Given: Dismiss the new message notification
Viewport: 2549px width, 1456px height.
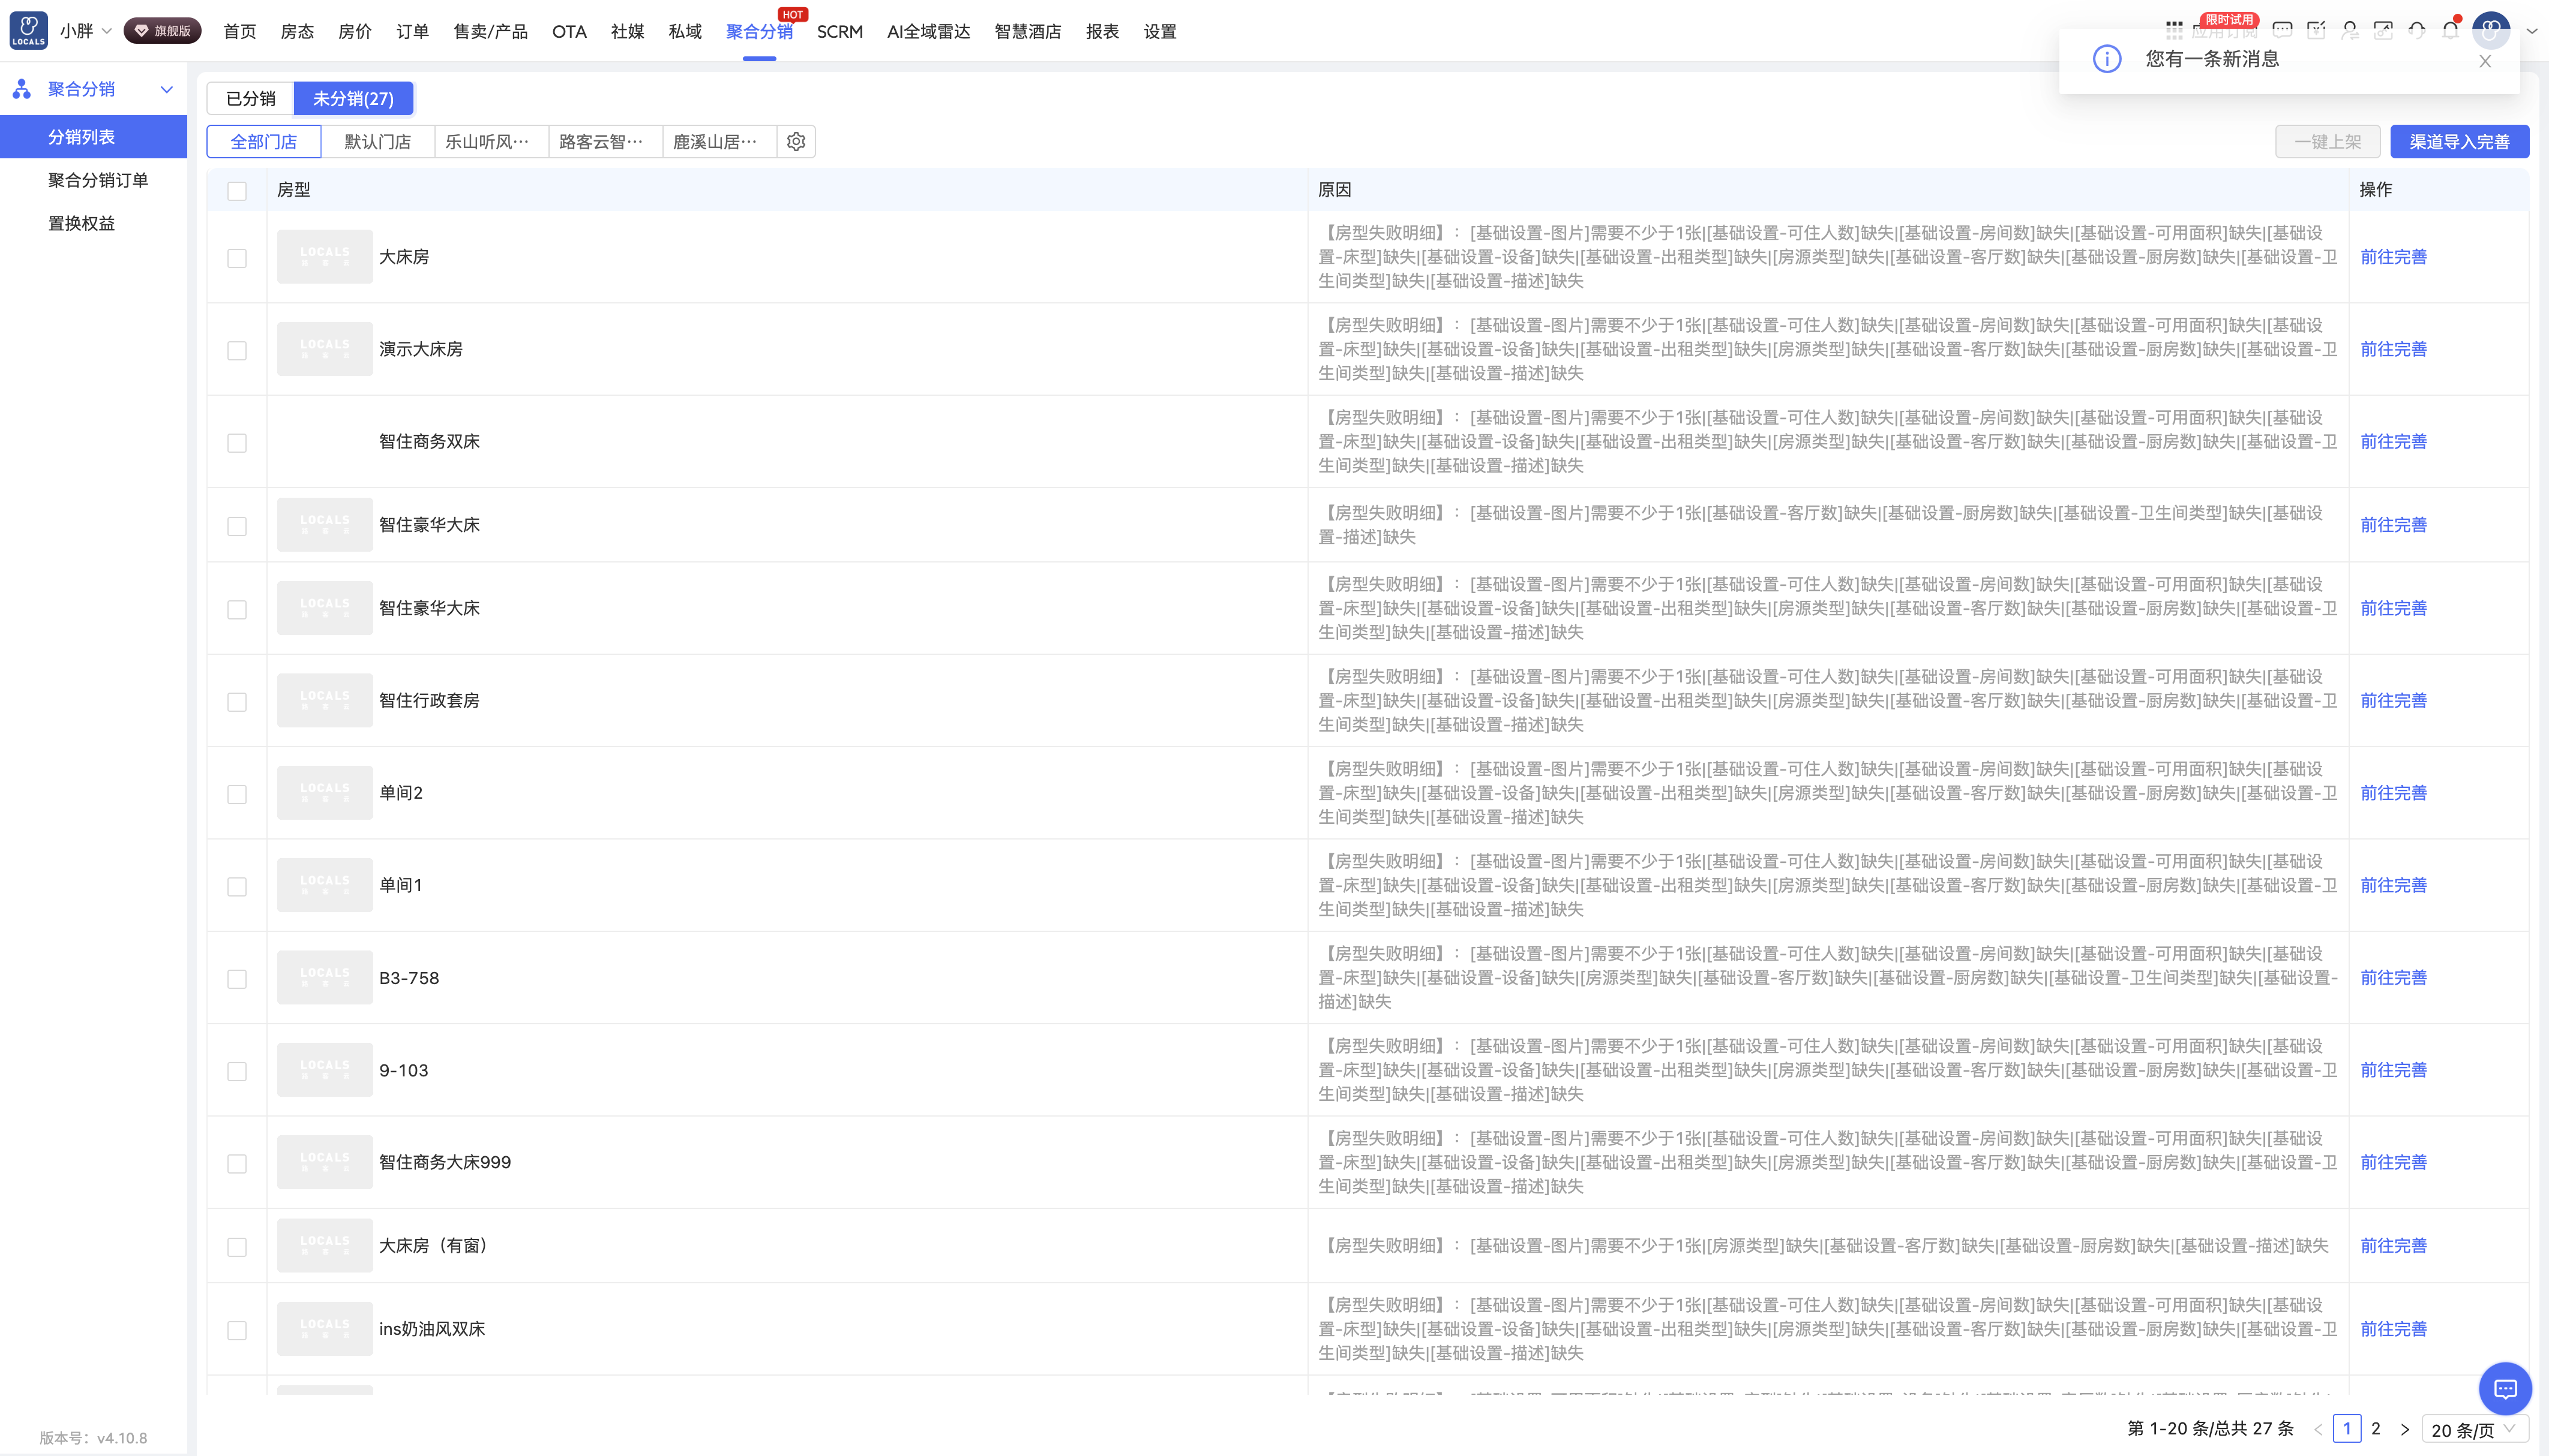Looking at the screenshot, I should coord(2485,61).
